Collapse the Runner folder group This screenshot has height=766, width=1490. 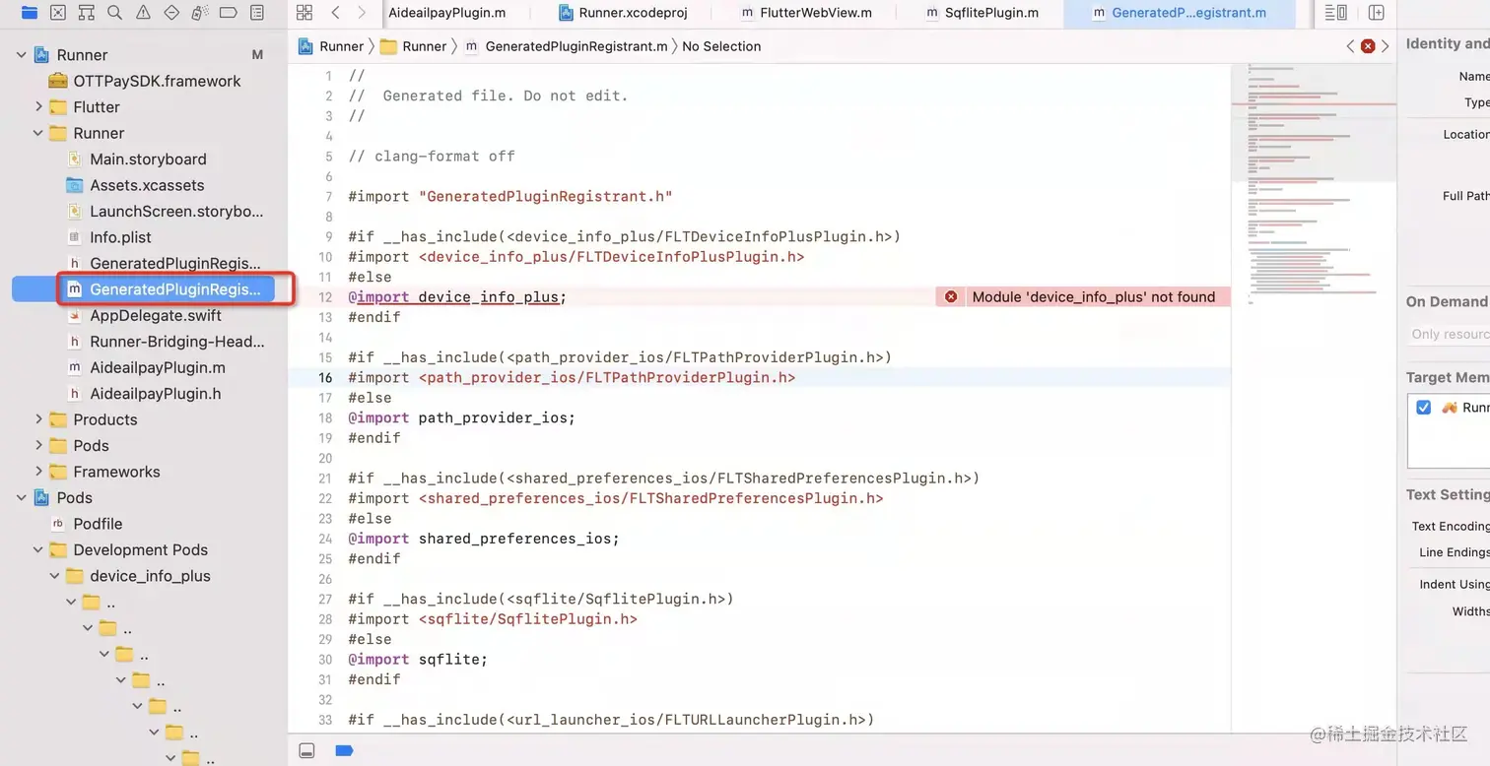pyautogui.click(x=38, y=133)
